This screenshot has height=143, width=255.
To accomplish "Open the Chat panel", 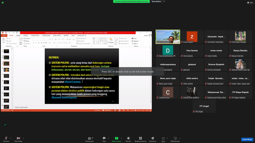I will pos(104,139).
